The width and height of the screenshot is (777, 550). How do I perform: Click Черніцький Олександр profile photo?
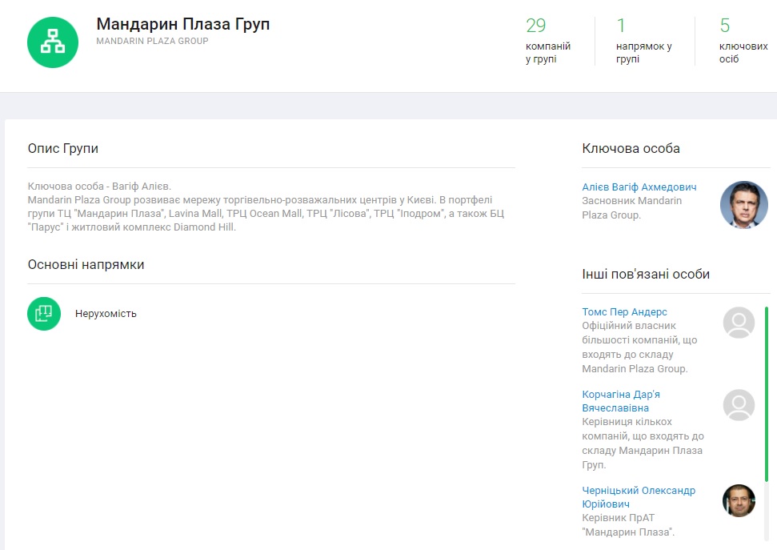click(739, 500)
